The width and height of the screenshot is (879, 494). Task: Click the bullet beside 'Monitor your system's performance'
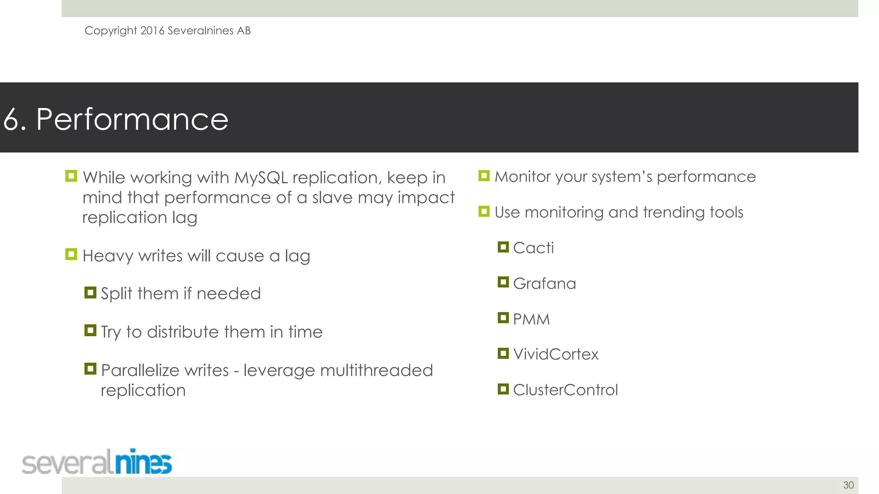tap(484, 176)
